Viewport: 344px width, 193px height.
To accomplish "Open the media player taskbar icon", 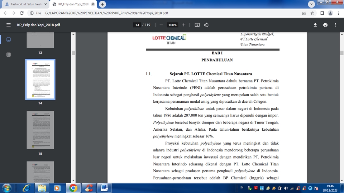I will [57, 188].
